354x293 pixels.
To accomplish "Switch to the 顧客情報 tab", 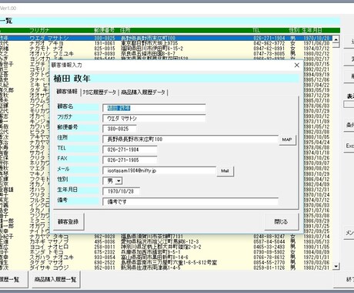I will click(67, 92).
